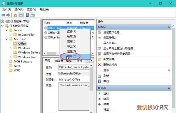
Task: Expand the ImController tree node
Action: (11, 35)
